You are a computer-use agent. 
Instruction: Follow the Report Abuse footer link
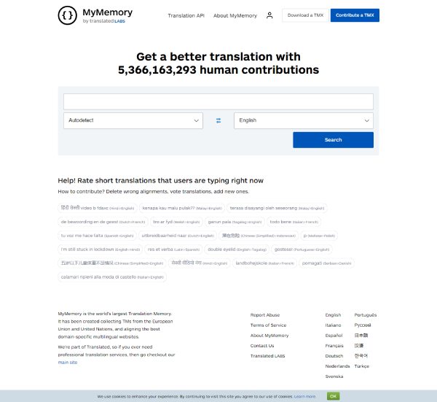click(264, 315)
